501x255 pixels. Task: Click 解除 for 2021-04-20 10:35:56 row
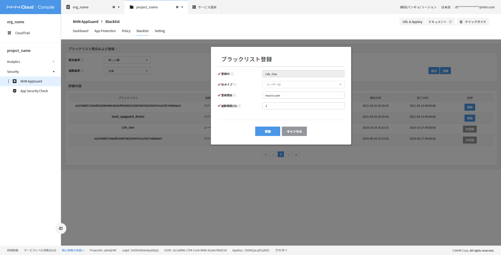470,107
